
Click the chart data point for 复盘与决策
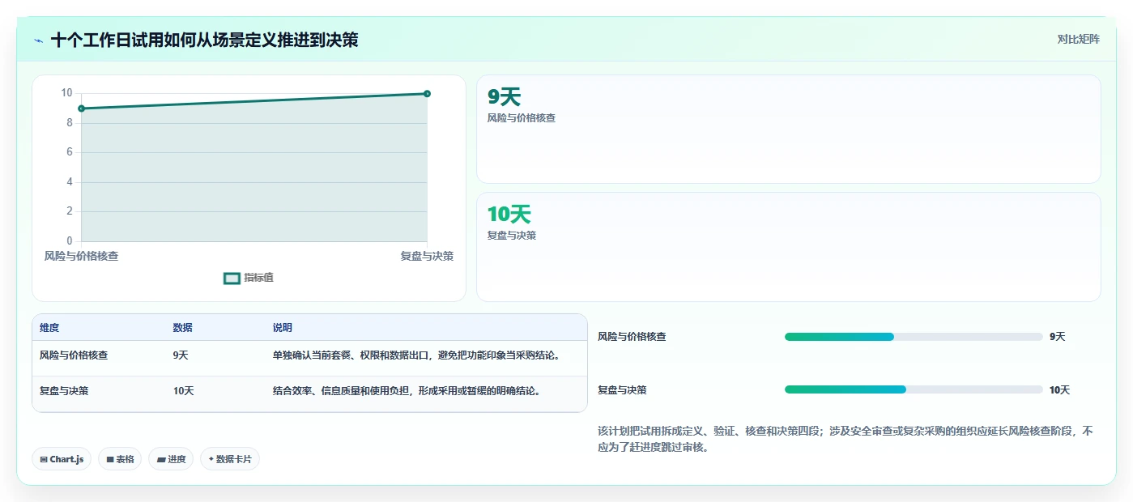point(427,93)
